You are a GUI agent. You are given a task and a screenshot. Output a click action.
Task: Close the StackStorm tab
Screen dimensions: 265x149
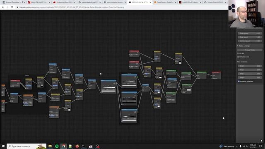(x=176, y=2)
